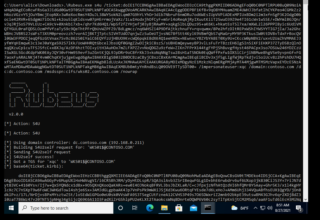The height and width of the screenshot is (220, 320).
Task: Click the console vertical scrollbar track
Action: click(305, 101)
